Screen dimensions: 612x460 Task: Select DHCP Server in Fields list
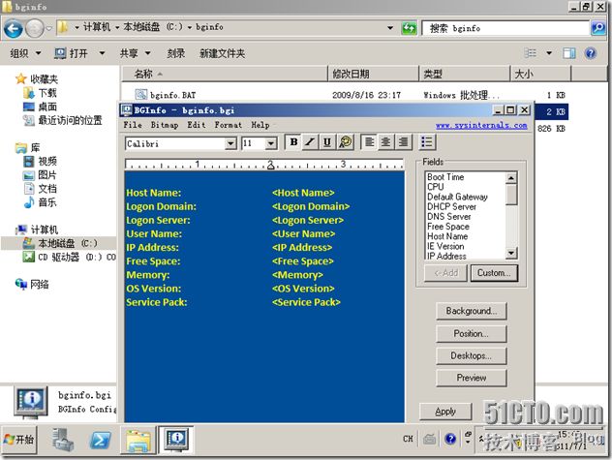(451, 206)
